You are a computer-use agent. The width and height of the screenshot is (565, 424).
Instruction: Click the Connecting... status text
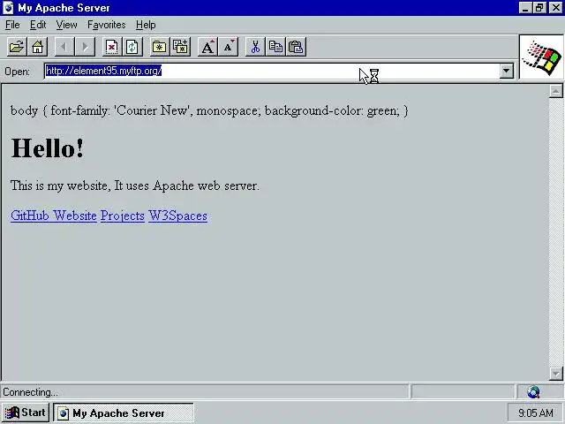pyautogui.click(x=30, y=392)
